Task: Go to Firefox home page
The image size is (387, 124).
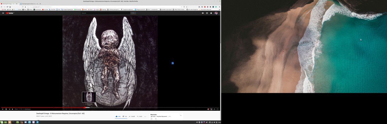Action: 10,7
